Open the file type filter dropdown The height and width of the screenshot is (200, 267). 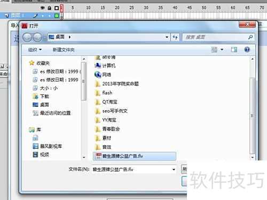click(x=184, y=169)
